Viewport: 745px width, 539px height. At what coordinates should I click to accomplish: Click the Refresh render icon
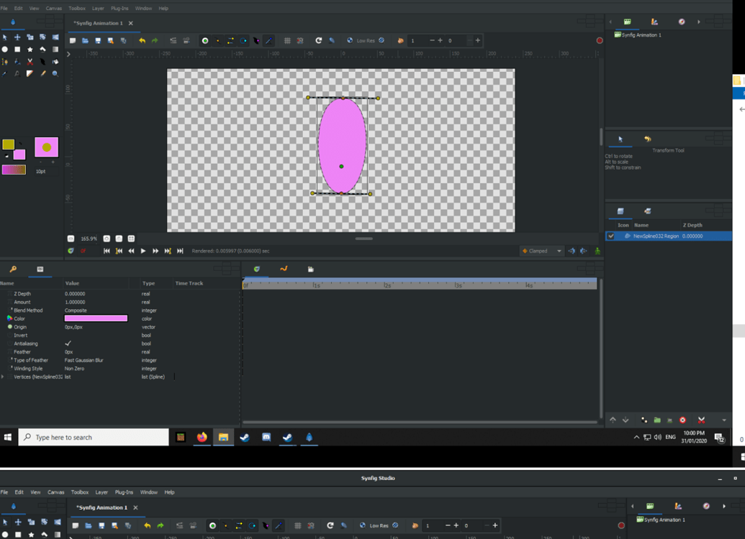[318, 41]
